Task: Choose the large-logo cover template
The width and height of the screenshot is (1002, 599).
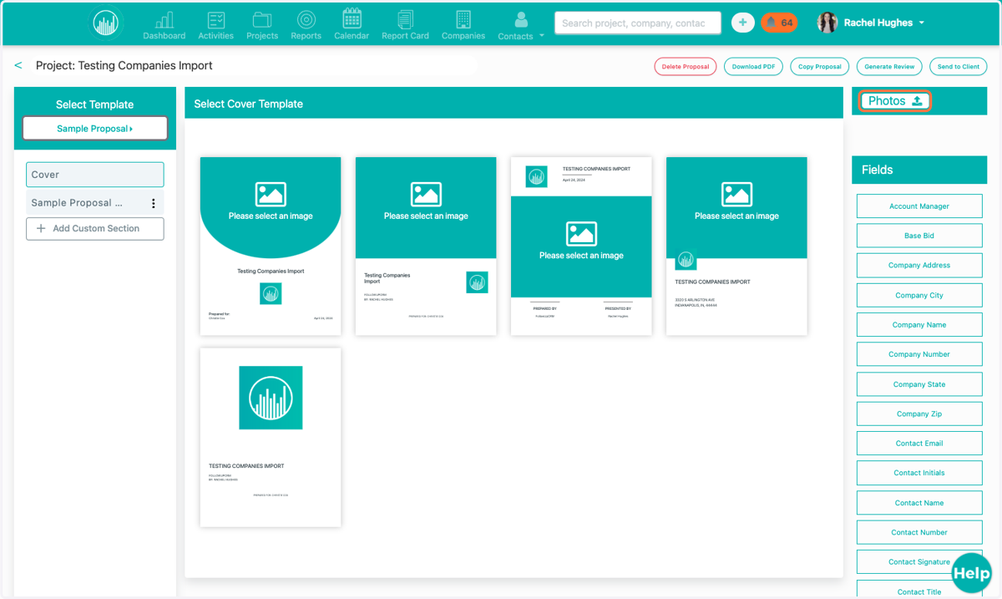Action: point(271,438)
